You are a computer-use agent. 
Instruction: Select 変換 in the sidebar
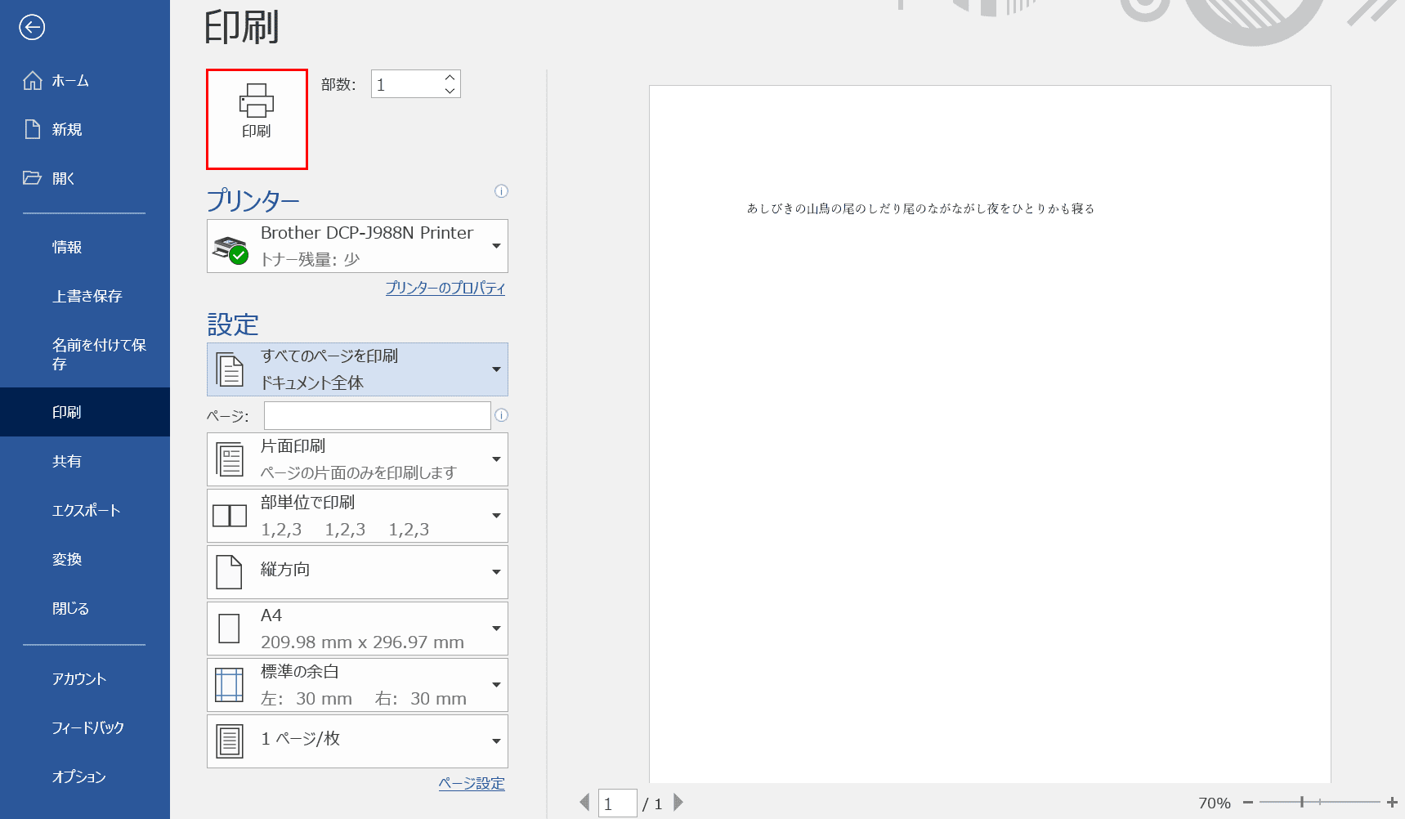click(x=85, y=559)
